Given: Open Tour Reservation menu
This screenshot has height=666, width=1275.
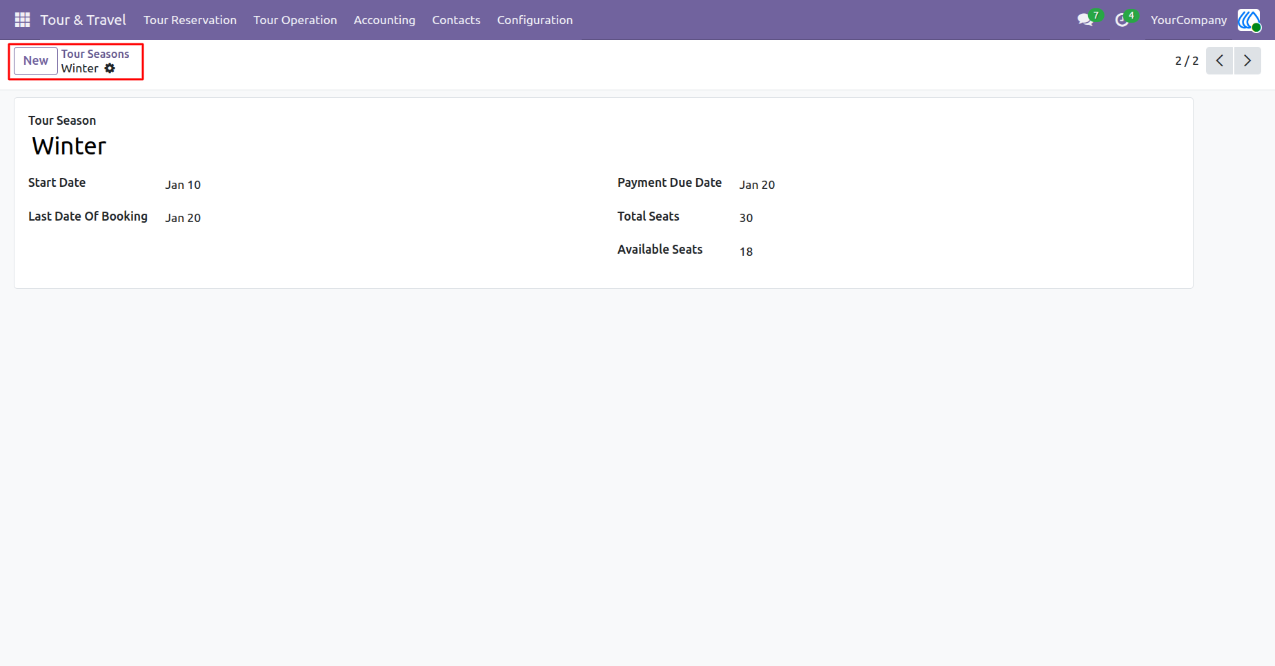Looking at the screenshot, I should 190,20.
